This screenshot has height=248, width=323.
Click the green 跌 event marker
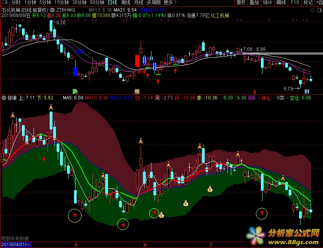point(75,91)
